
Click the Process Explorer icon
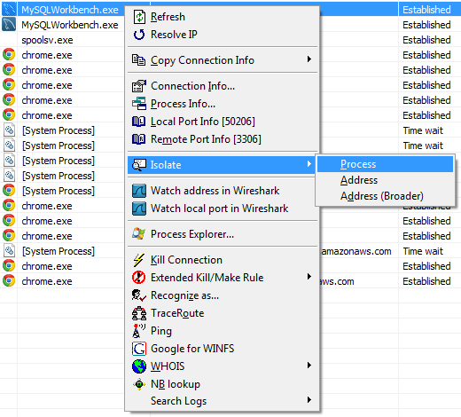(138, 234)
